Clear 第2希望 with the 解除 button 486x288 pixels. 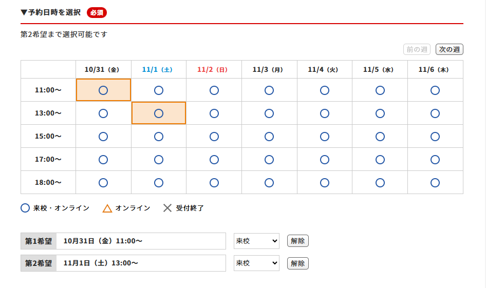click(297, 263)
